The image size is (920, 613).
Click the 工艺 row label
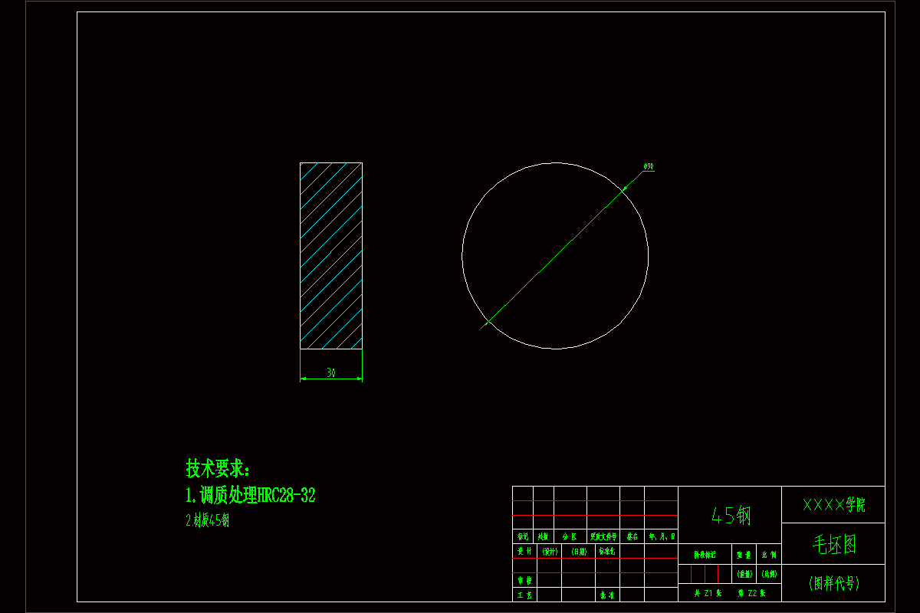coord(524,595)
